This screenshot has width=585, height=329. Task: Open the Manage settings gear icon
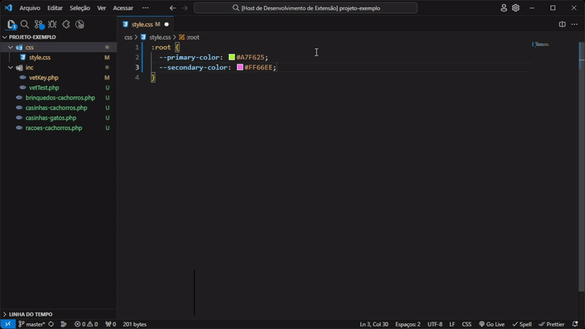pos(516,8)
